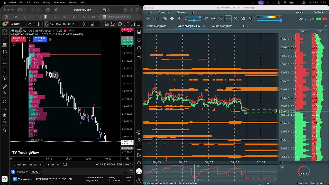Image resolution: width=329 pixels, height=185 pixels.
Task: Expand the Tradovate account selector dropdown
Action: [32, 179]
